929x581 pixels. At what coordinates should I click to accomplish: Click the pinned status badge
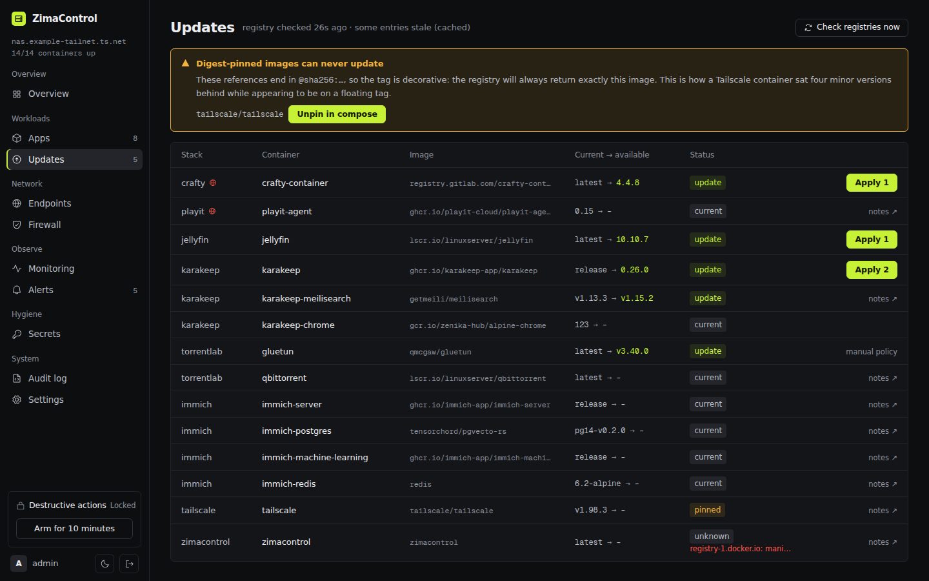click(x=708, y=510)
